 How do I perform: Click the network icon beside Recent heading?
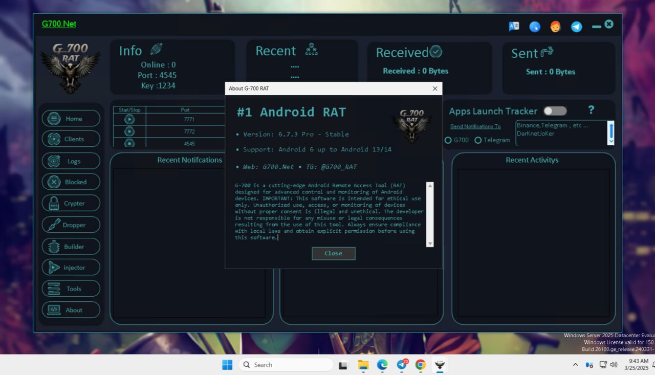click(x=311, y=49)
